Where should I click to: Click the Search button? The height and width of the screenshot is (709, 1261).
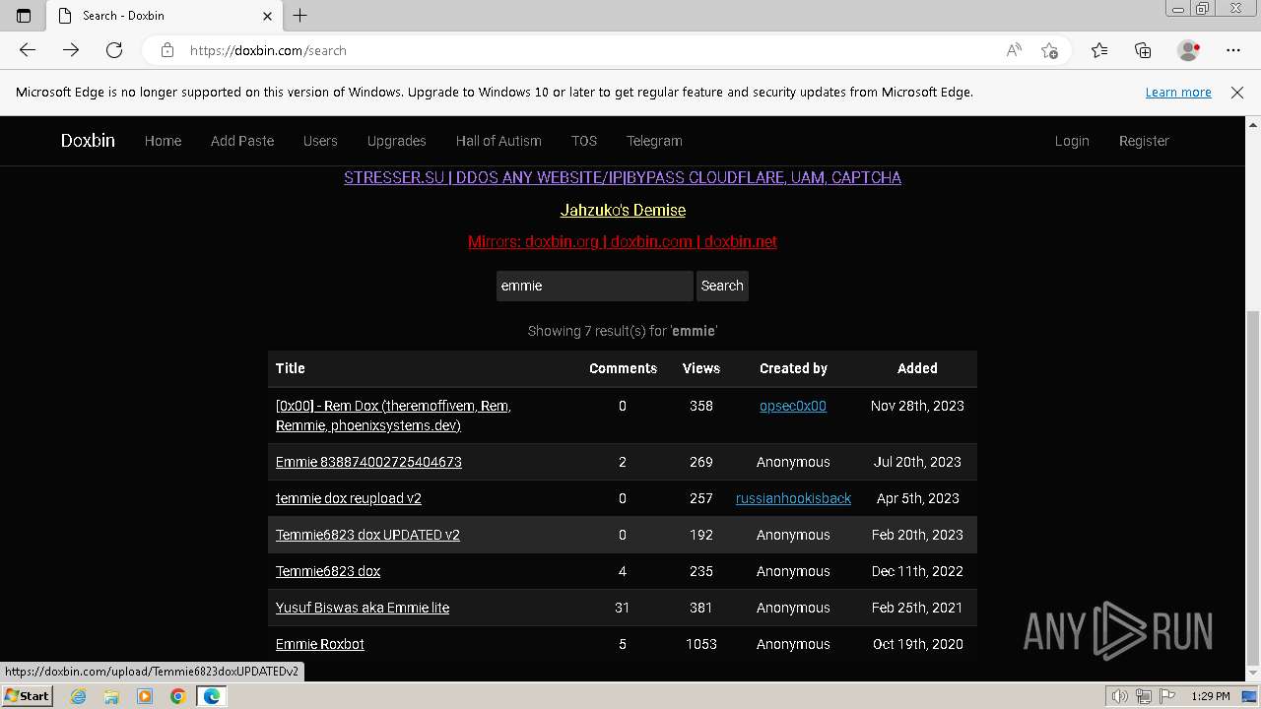tap(722, 286)
